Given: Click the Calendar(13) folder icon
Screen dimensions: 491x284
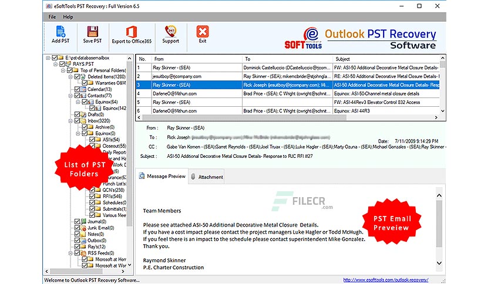Looking at the screenshot, I should click(x=83, y=89).
